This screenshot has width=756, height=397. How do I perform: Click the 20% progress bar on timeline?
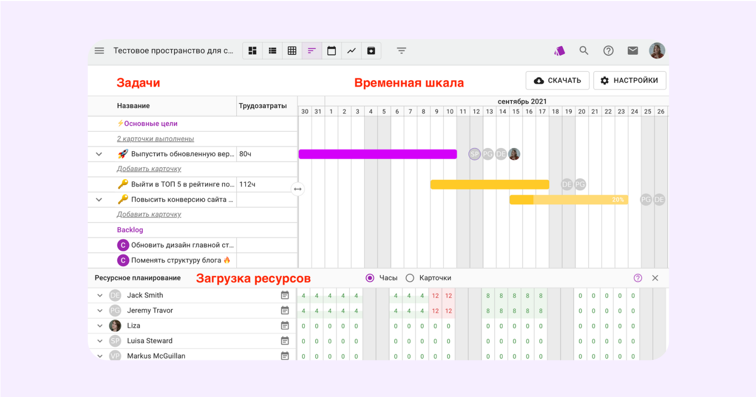[x=569, y=200]
